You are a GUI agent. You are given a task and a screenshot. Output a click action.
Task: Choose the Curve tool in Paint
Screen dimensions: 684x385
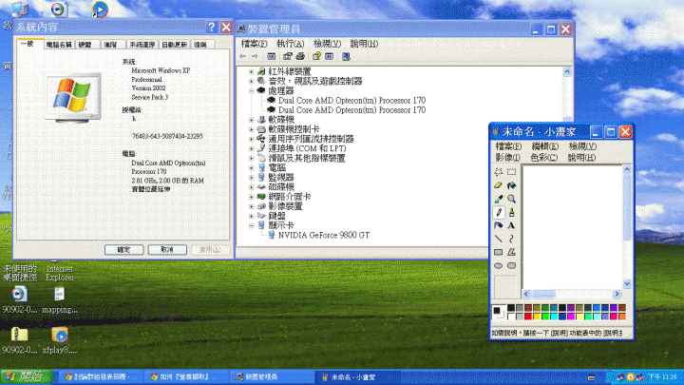point(512,239)
